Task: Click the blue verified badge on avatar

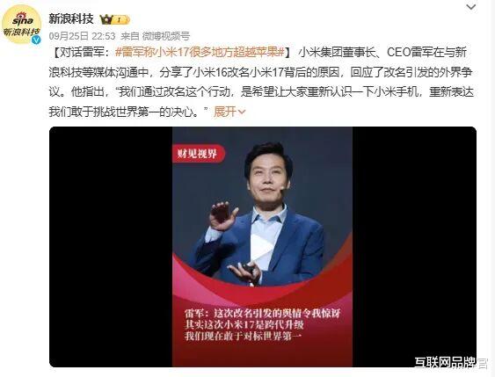Action: pos(36,40)
